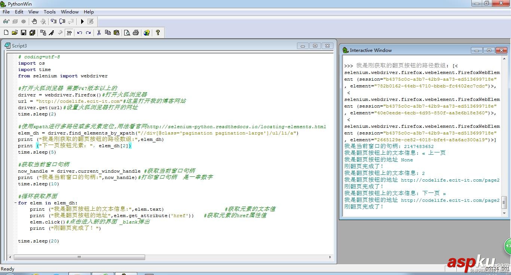The width and height of the screenshot is (511, 275).
Task: Click the Interactive Window scrollbar down arrow
Action: point(504,213)
